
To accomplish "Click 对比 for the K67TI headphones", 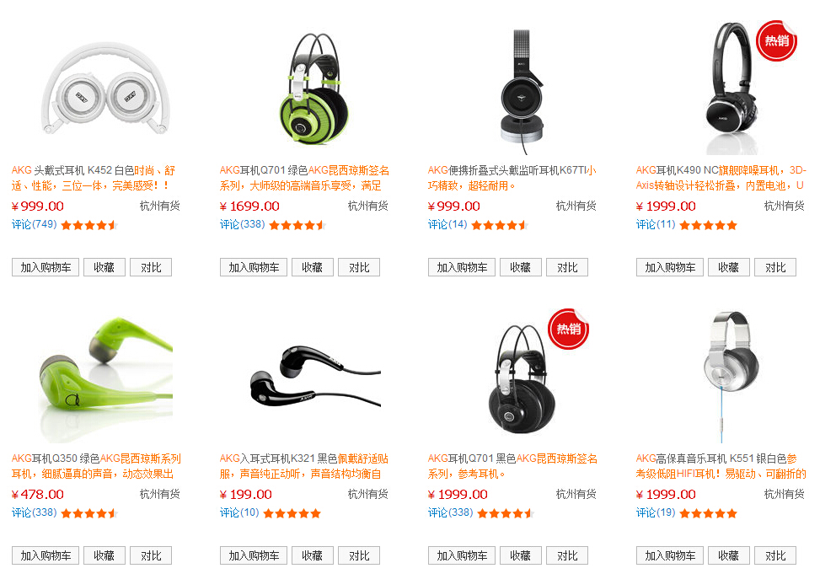I will pos(567,267).
